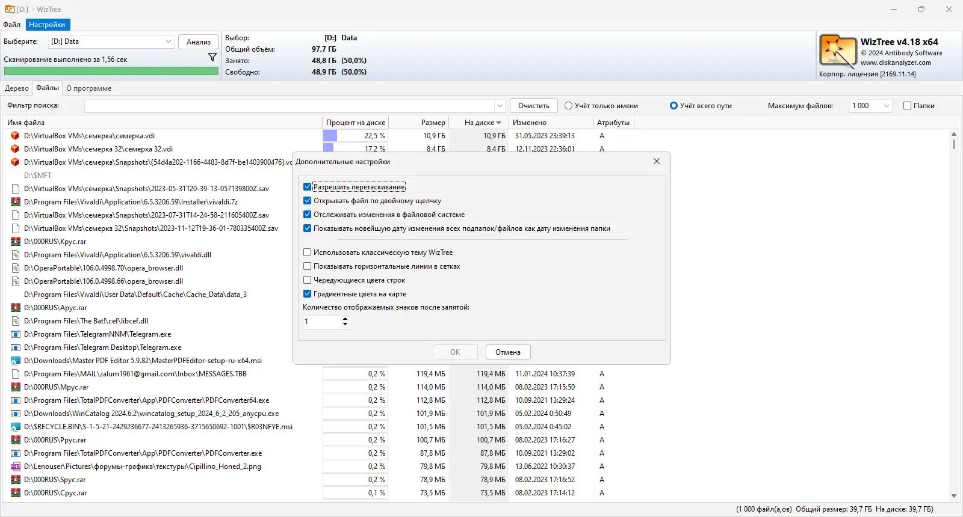Click the installer icon of MasterPDFEditor msi
The image size is (963, 517).
click(x=15, y=361)
